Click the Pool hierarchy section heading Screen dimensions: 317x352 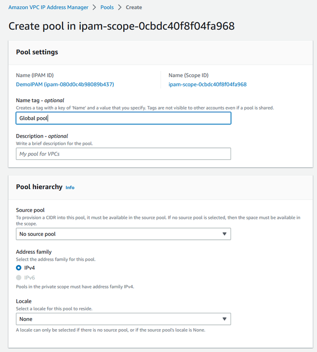pyautogui.click(x=39, y=187)
